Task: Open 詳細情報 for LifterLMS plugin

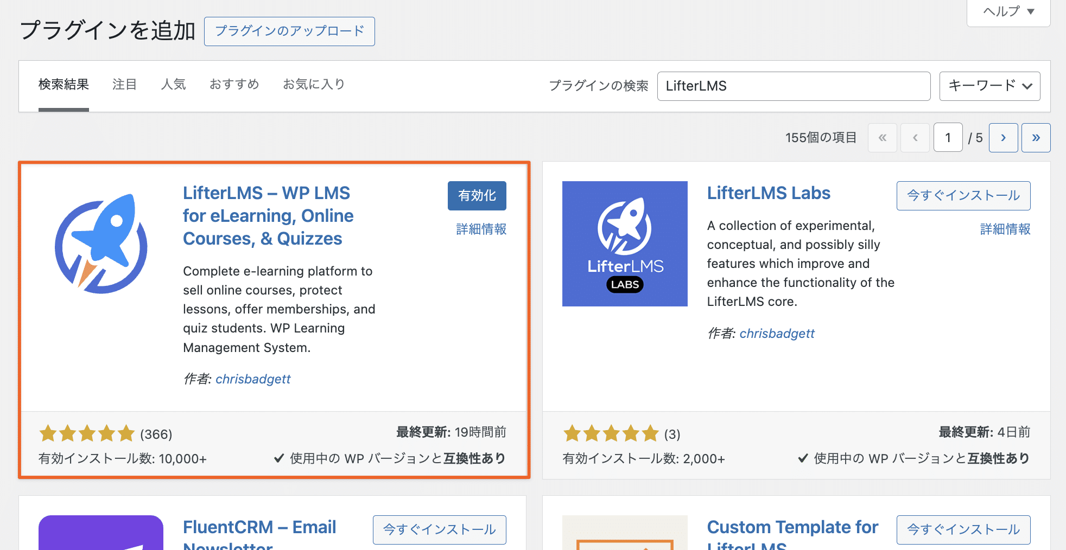Action: (481, 229)
